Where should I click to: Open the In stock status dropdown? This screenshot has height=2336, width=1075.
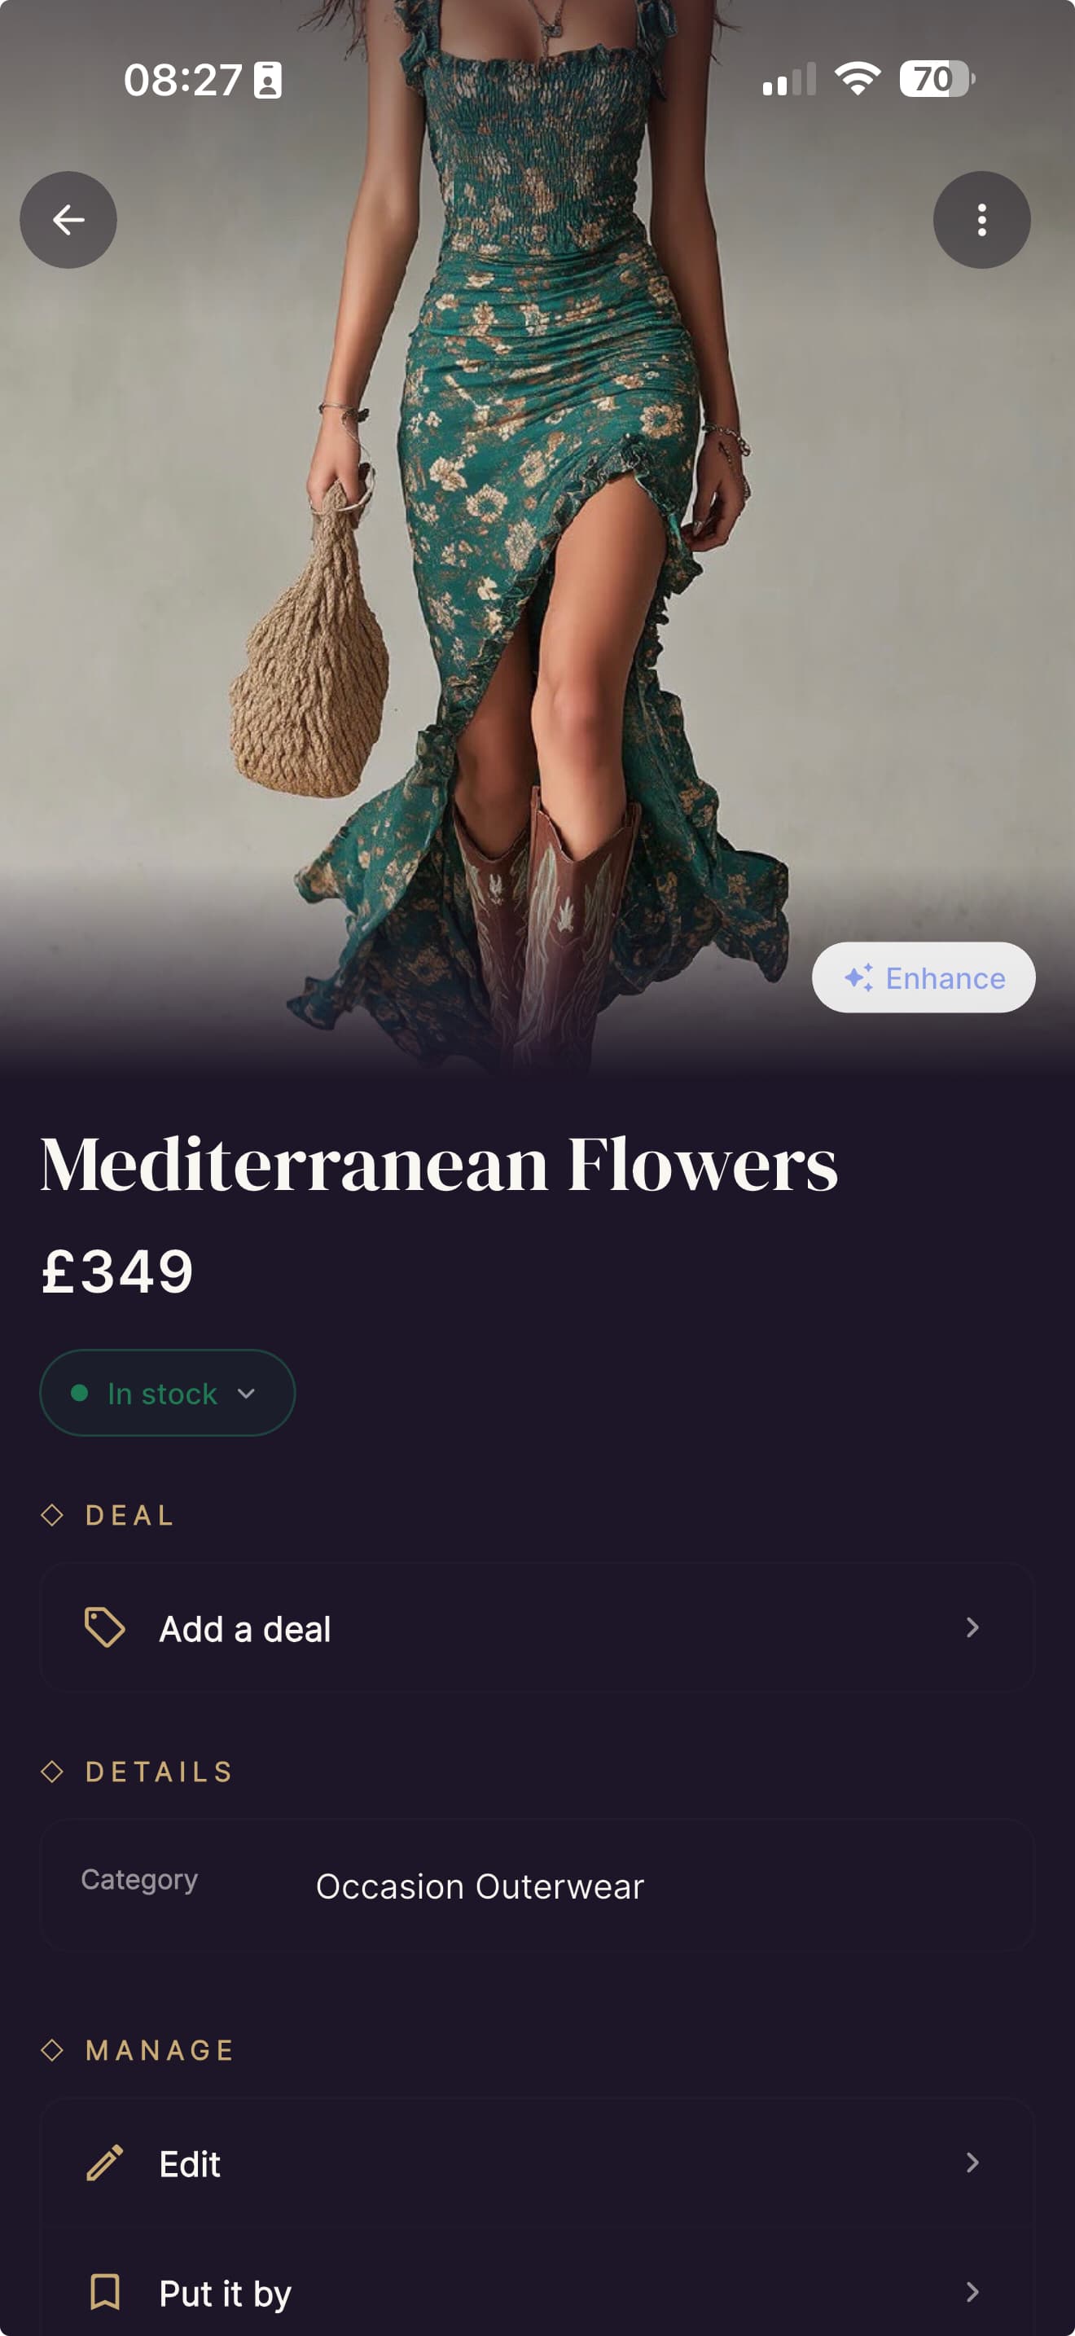tap(168, 1393)
